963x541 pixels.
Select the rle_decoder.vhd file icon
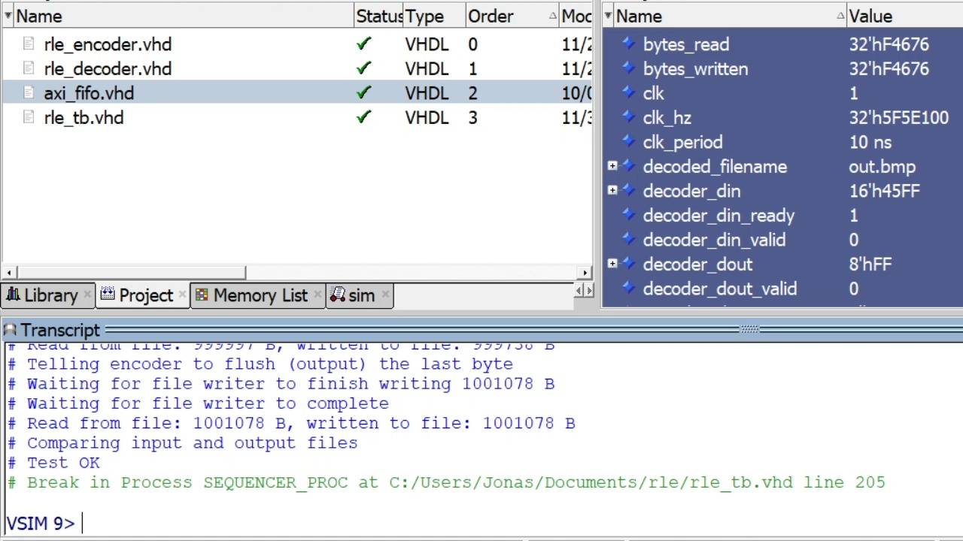pyautogui.click(x=29, y=68)
